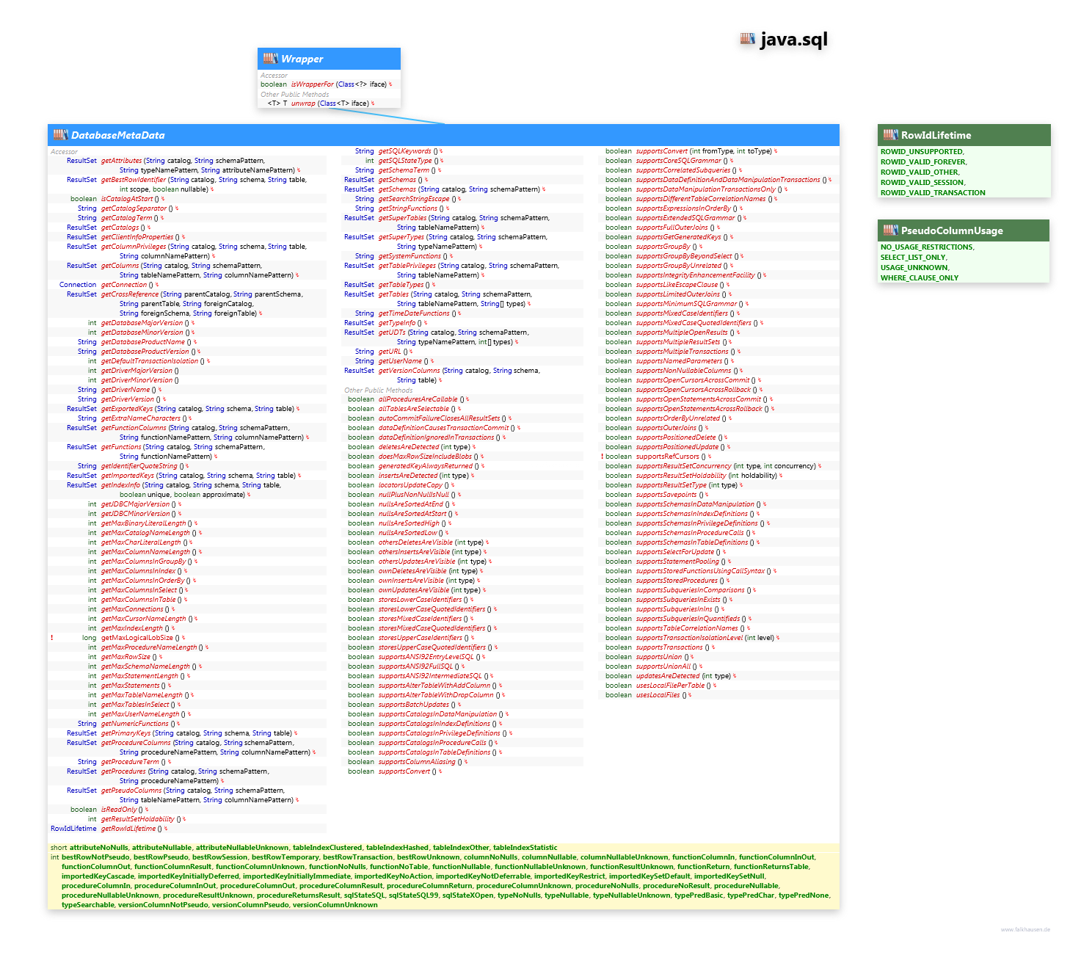This screenshot has width=1092, height=963.
Task: Click the PseudoColumnUsage enum books icon
Action: tap(891, 230)
